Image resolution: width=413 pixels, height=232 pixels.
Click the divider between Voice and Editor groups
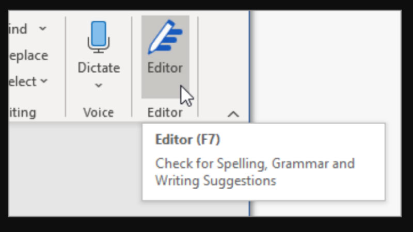(x=132, y=66)
